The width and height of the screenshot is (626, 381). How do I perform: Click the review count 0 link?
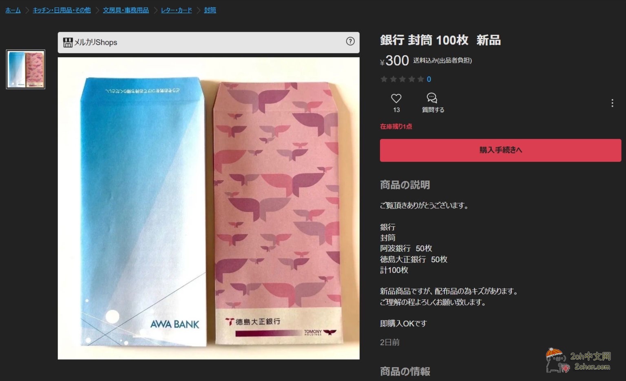[429, 79]
